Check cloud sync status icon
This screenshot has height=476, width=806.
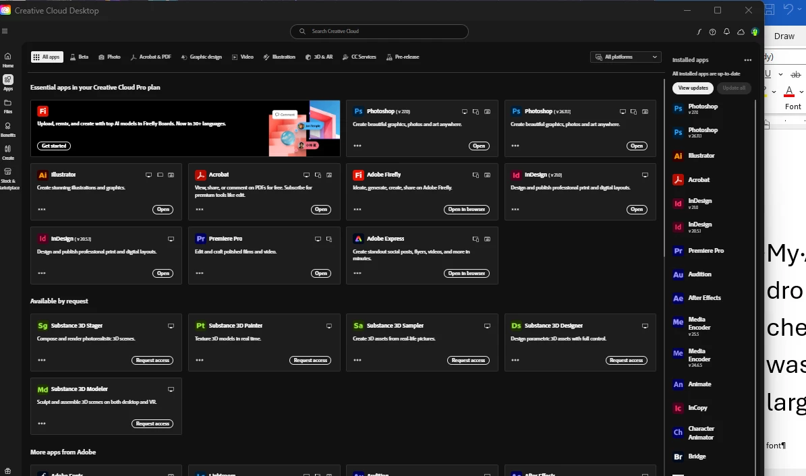click(741, 32)
